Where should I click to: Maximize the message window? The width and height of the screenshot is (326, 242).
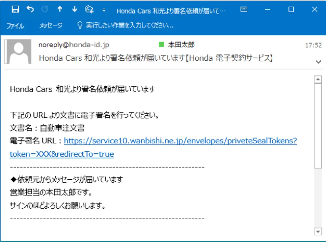point(291,9)
